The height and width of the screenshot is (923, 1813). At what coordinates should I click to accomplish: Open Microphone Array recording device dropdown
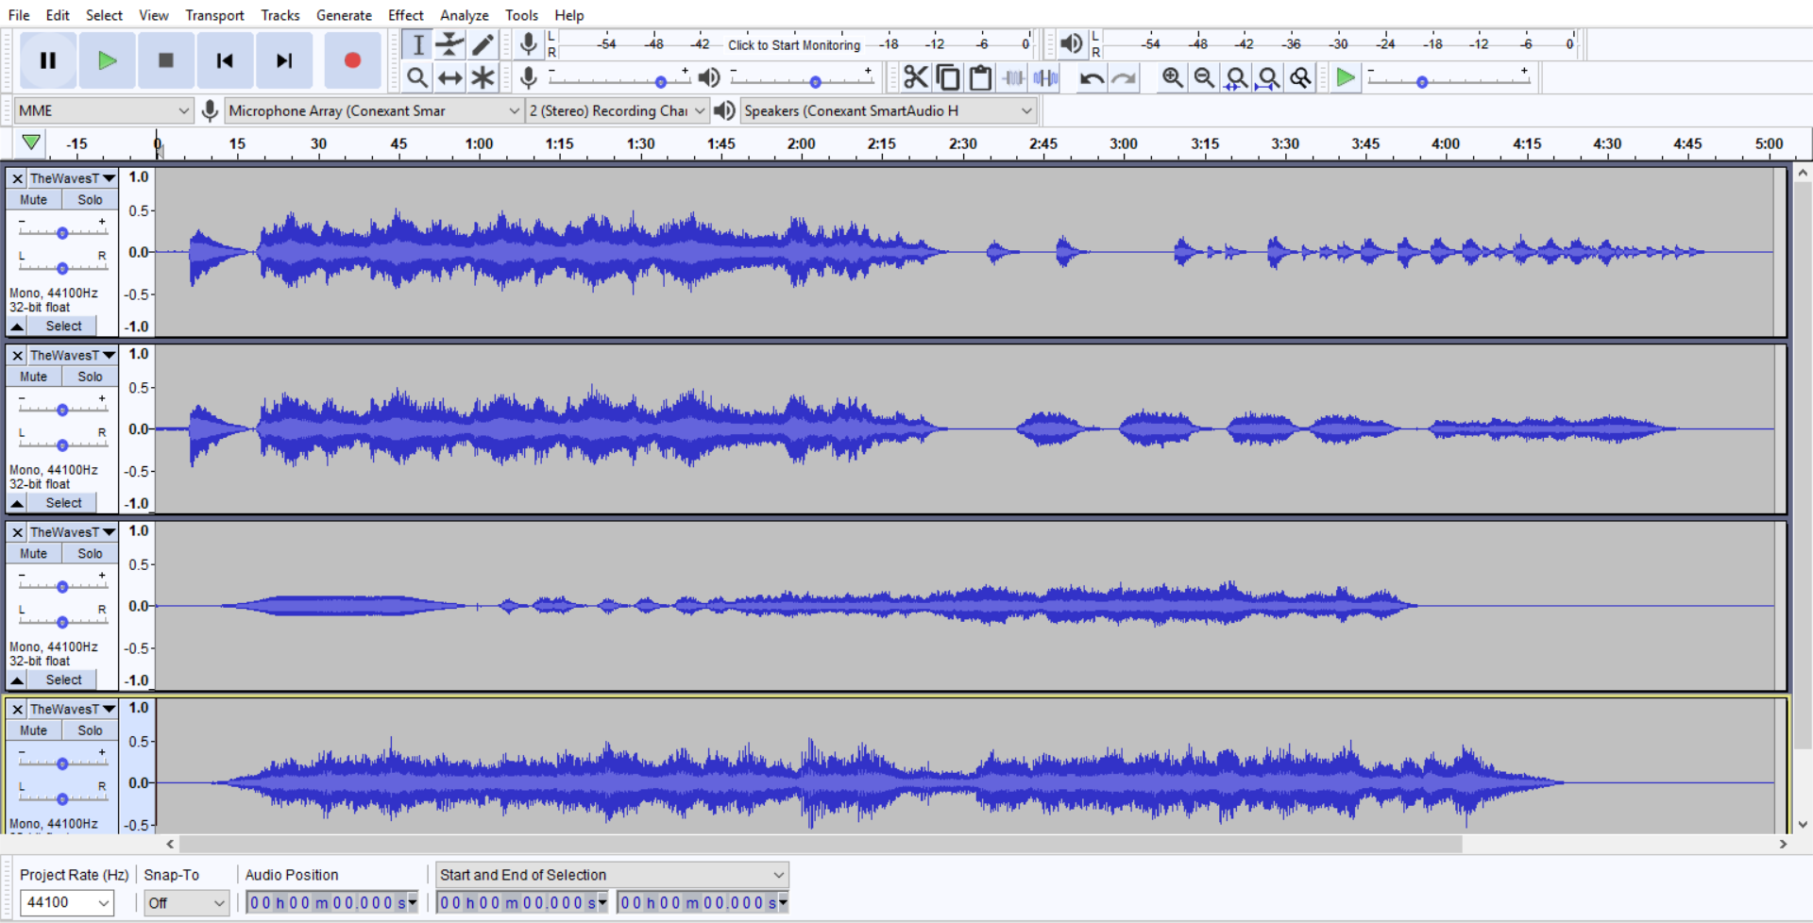coord(375,110)
